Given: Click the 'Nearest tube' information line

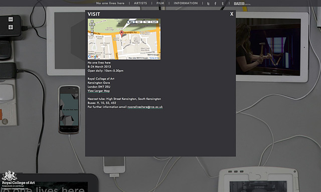Looking at the screenshot, I should click(124, 99).
